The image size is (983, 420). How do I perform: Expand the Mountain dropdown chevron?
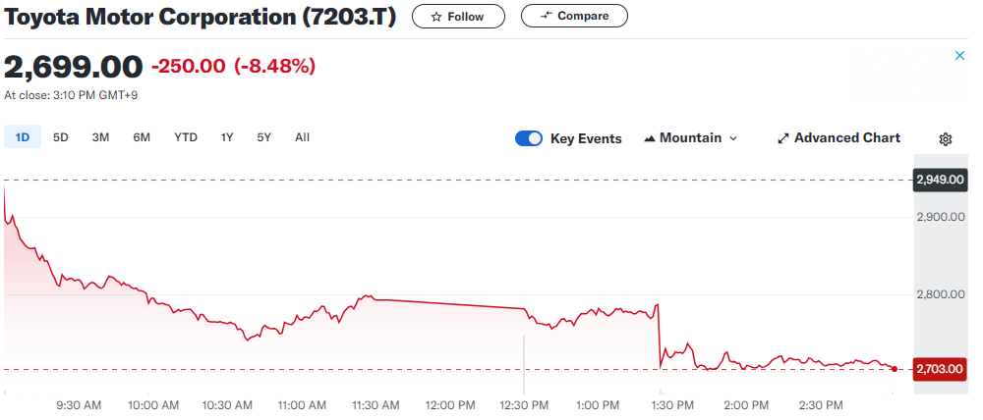[x=732, y=138]
